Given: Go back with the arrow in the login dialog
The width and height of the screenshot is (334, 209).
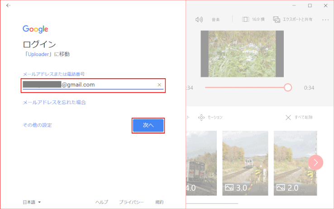Looking at the screenshot, I should [x=8, y=5].
